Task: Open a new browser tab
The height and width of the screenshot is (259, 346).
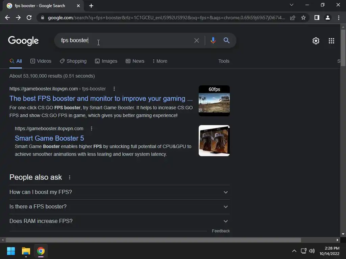Action: [91, 6]
